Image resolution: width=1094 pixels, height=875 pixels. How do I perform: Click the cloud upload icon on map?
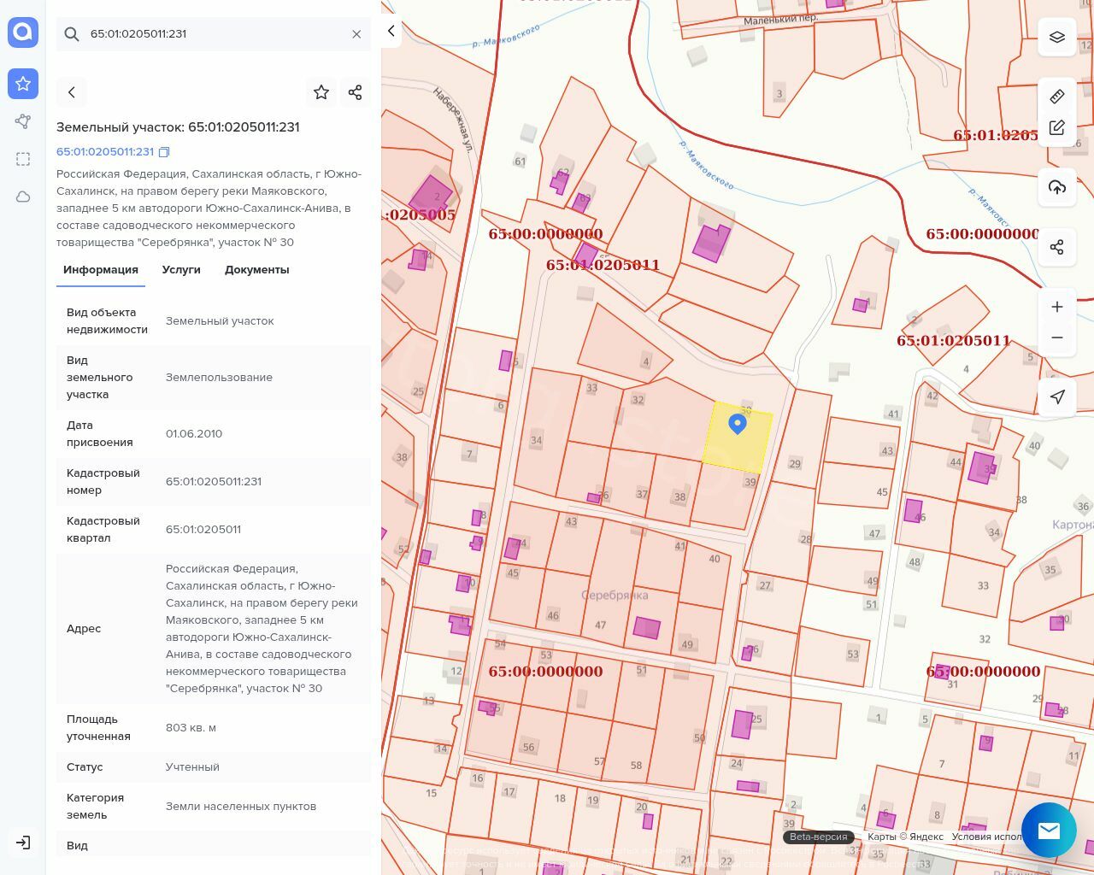[x=1057, y=187]
